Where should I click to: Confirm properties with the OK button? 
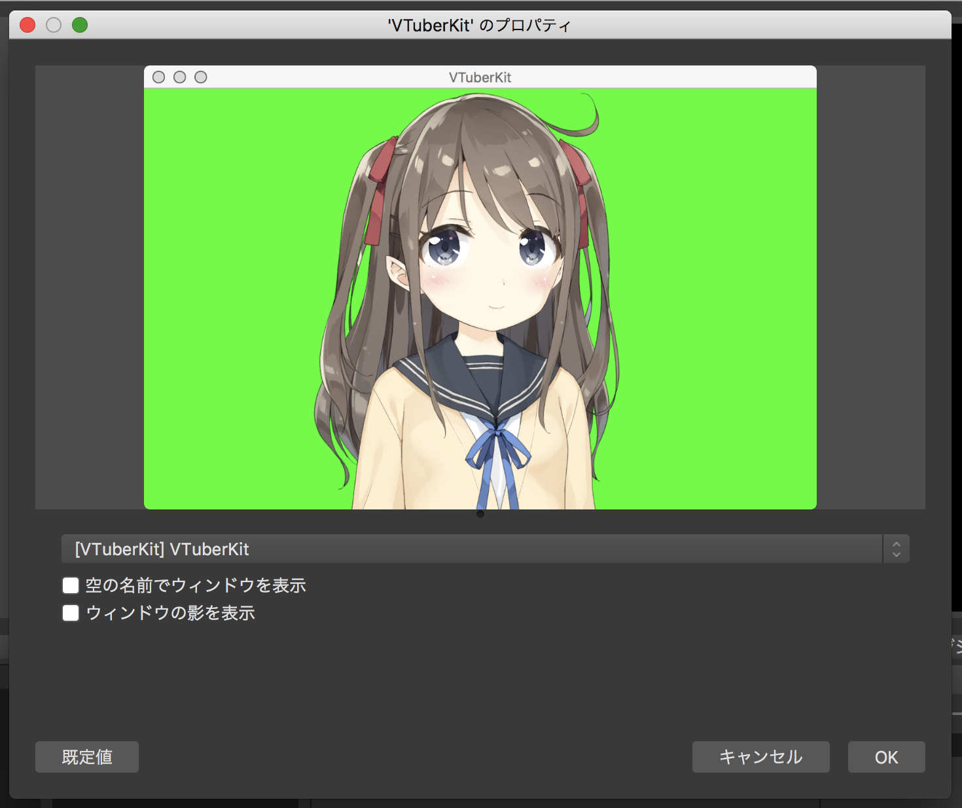[887, 757]
